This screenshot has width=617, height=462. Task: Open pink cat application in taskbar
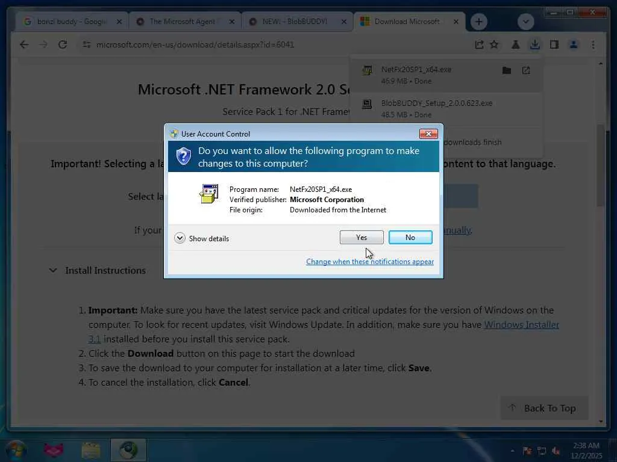[x=54, y=450]
